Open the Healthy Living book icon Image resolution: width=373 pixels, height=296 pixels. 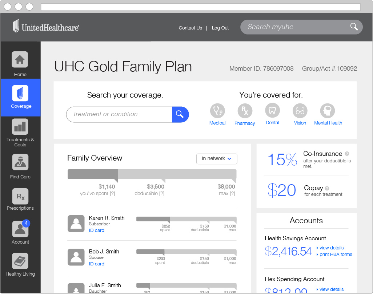click(20, 261)
